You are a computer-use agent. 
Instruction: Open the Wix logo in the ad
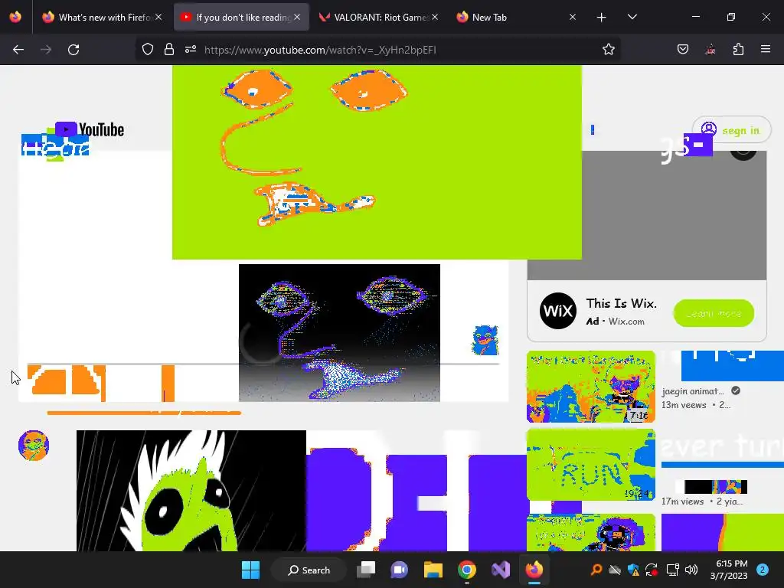558,311
